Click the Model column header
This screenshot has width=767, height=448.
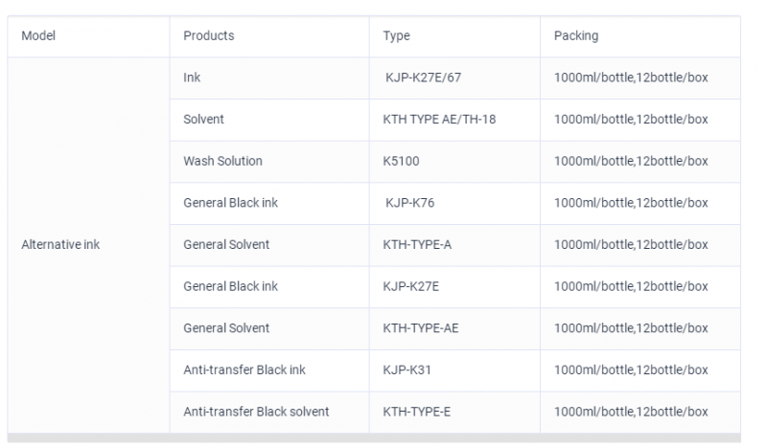(x=88, y=36)
